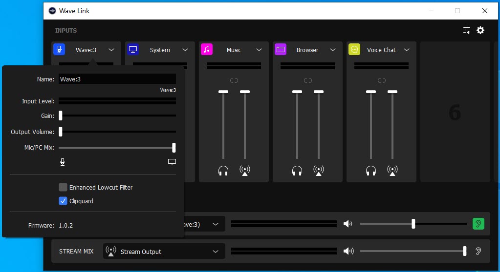Click the stream mix master volume slider
The width and height of the screenshot is (500, 272).
465,251
